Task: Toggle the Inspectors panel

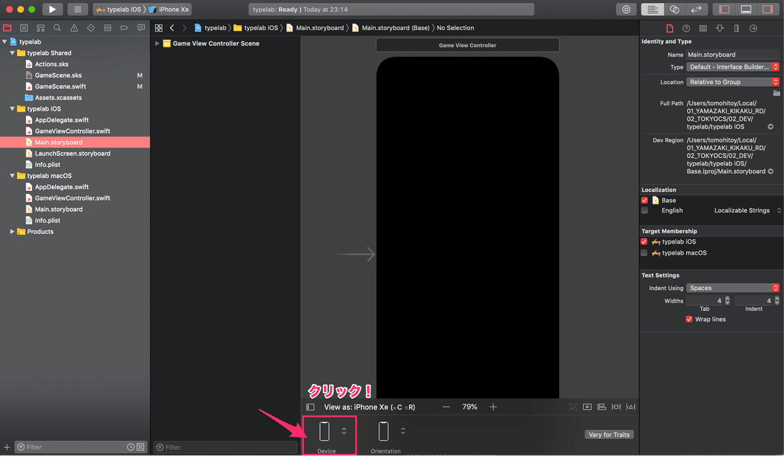Action: click(x=769, y=10)
